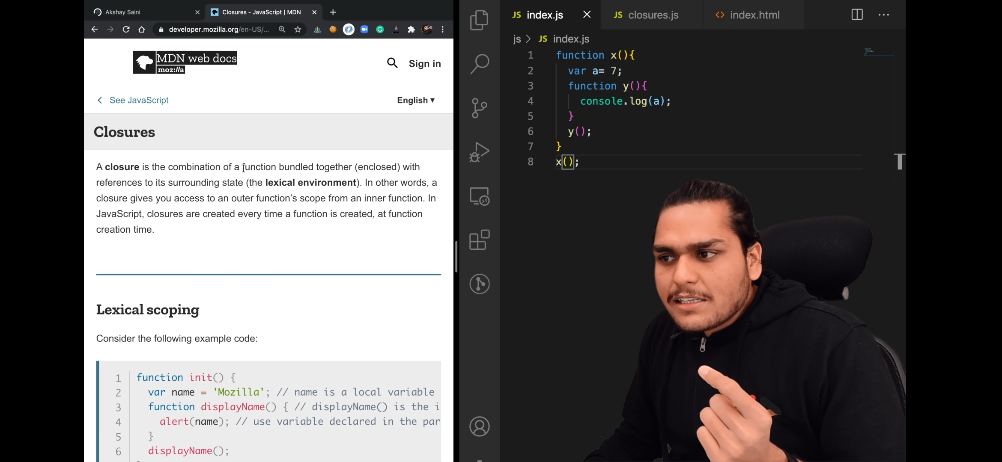The image size is (1002, 462).
Task: Open the Source Control view
Action: tap(479, 108)
